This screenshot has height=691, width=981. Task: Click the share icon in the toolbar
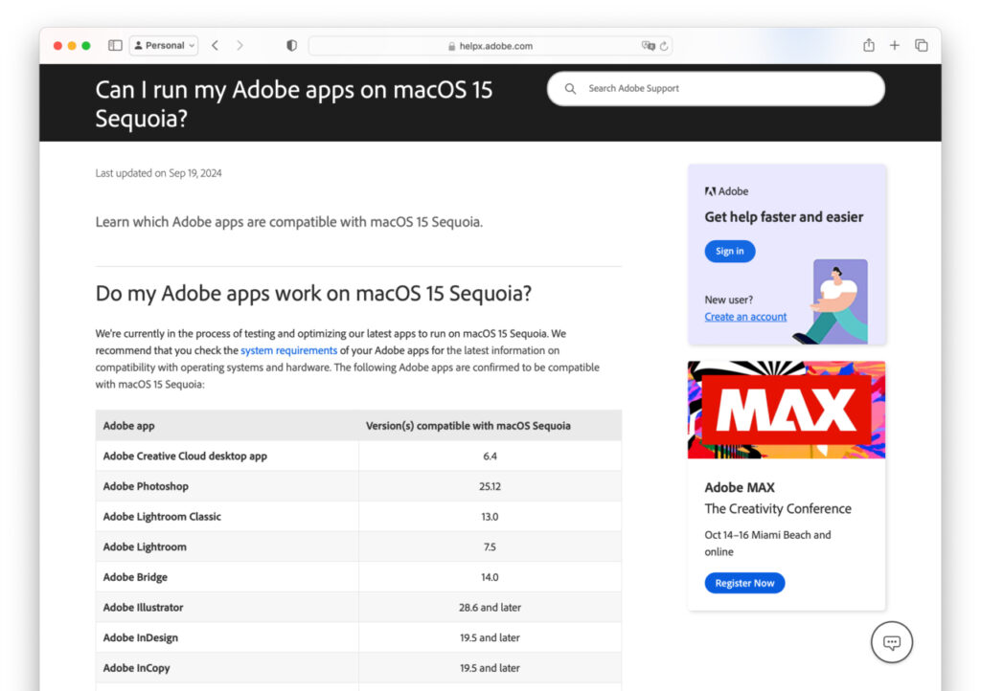tap(868, 45)
